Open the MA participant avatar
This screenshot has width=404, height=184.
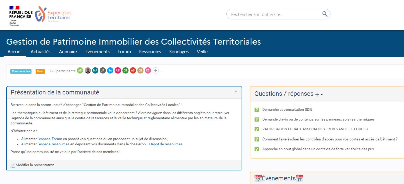(x=95, y=71)
